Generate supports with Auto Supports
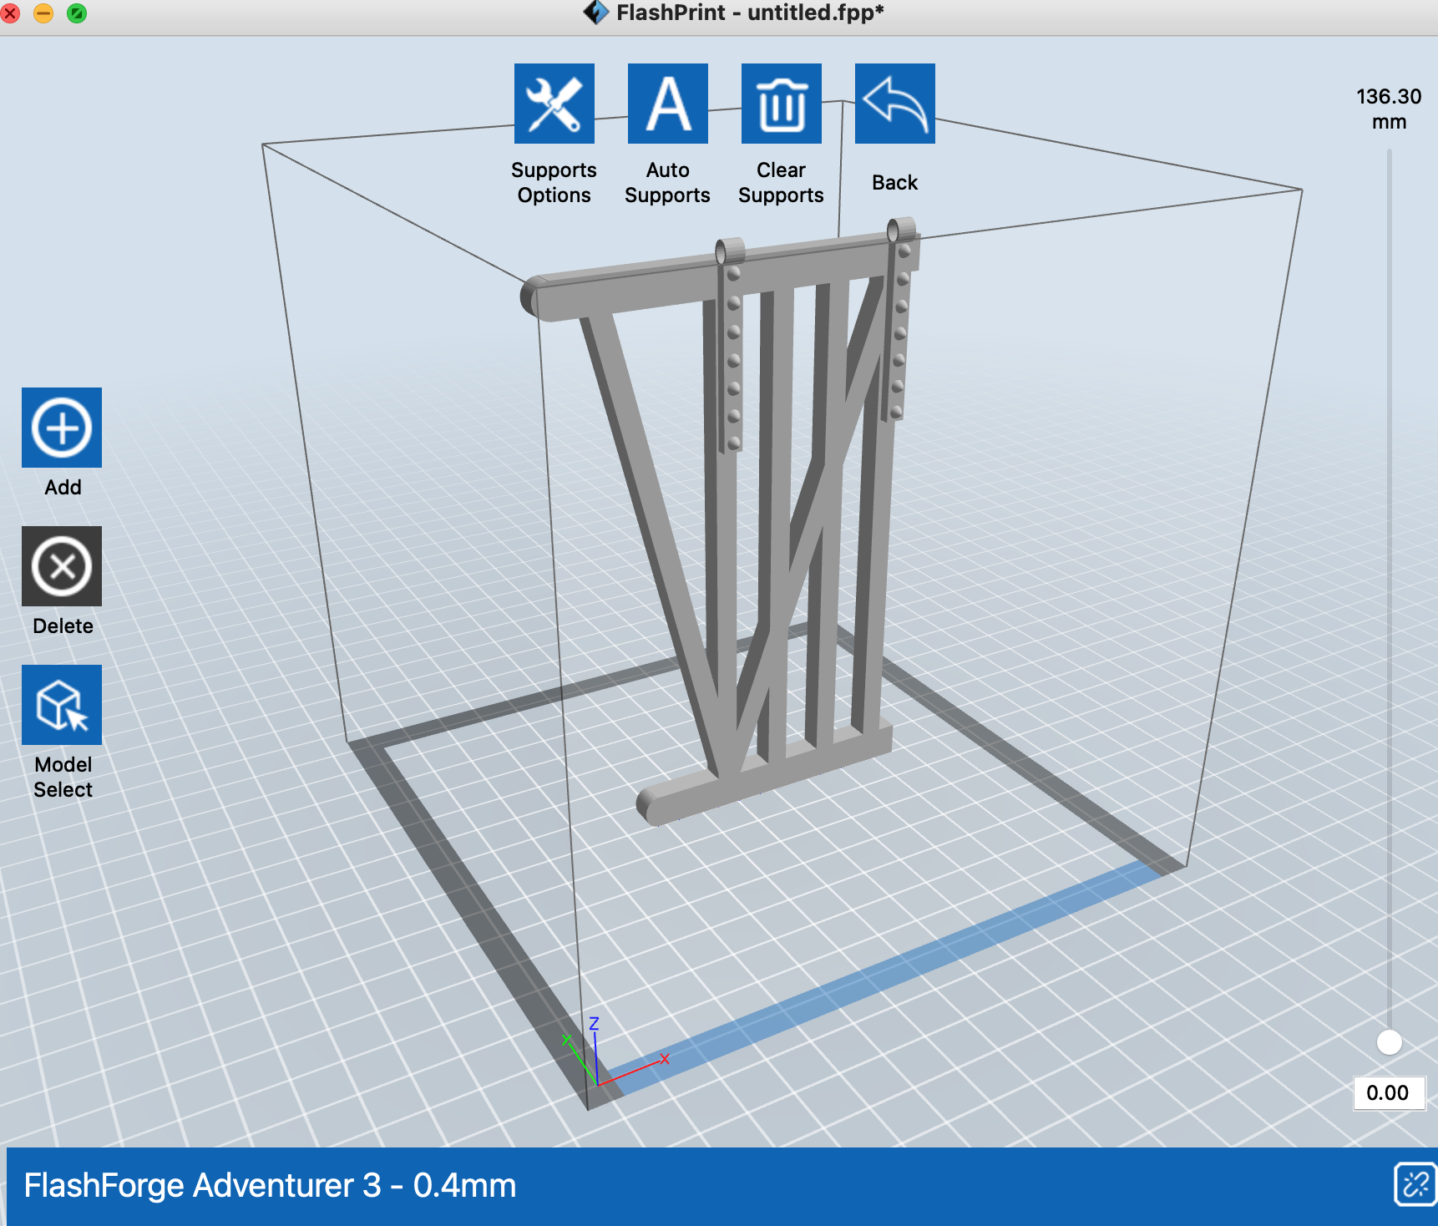 [x=667, y=104]
